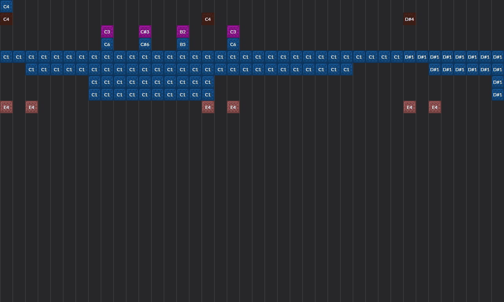
Task: Click the blue B5 note block
Action: pyautogui.click(x=183, y=44)
